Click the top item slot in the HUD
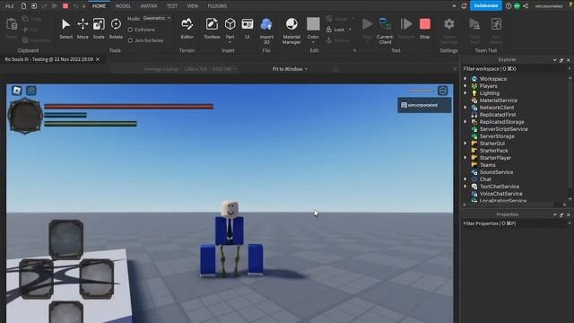The height and width of the screenshot is (323, 574). coord(65,240)
